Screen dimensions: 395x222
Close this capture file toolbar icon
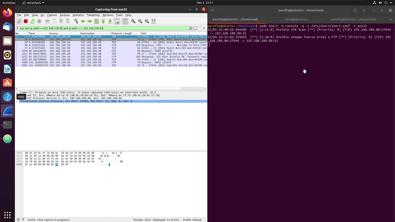[x=61, y=21]
